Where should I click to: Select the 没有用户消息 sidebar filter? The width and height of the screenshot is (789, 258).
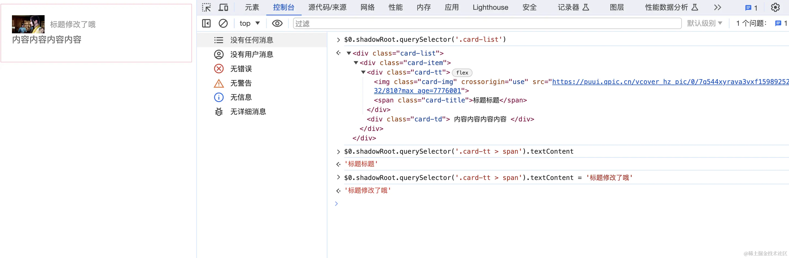[x=262, y=54]
